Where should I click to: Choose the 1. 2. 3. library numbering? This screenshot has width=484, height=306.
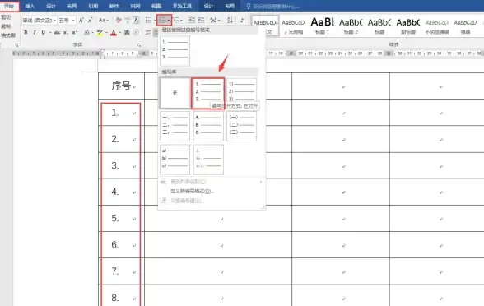click(208, 93)
